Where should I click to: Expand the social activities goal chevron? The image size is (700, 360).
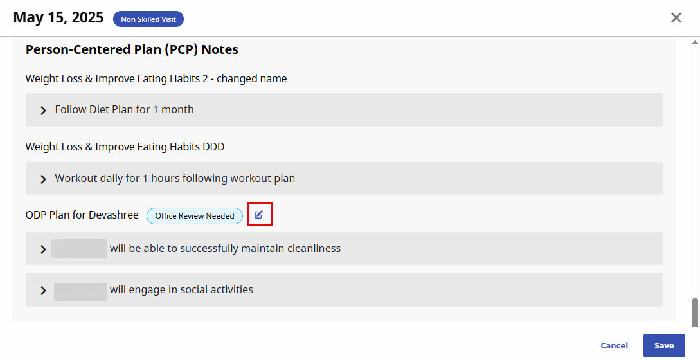43,290
